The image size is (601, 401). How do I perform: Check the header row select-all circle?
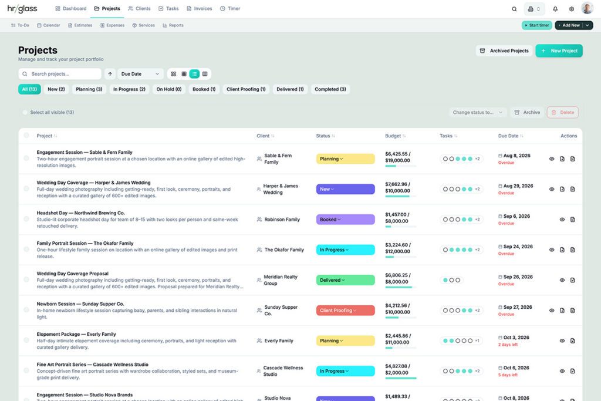[26, 135]
